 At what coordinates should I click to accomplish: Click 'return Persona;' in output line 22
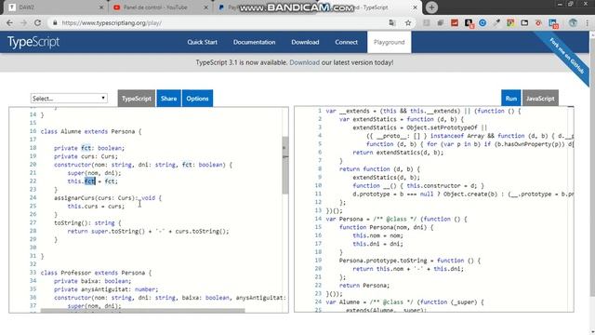[364, 286]
